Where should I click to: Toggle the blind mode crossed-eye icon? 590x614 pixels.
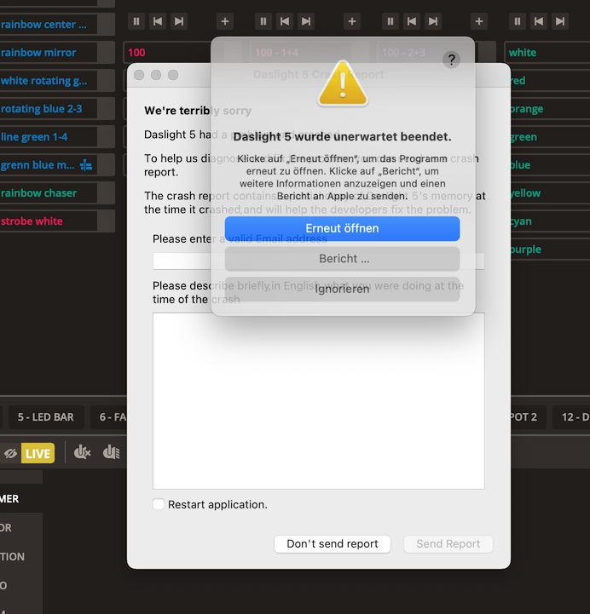(10, 453)
